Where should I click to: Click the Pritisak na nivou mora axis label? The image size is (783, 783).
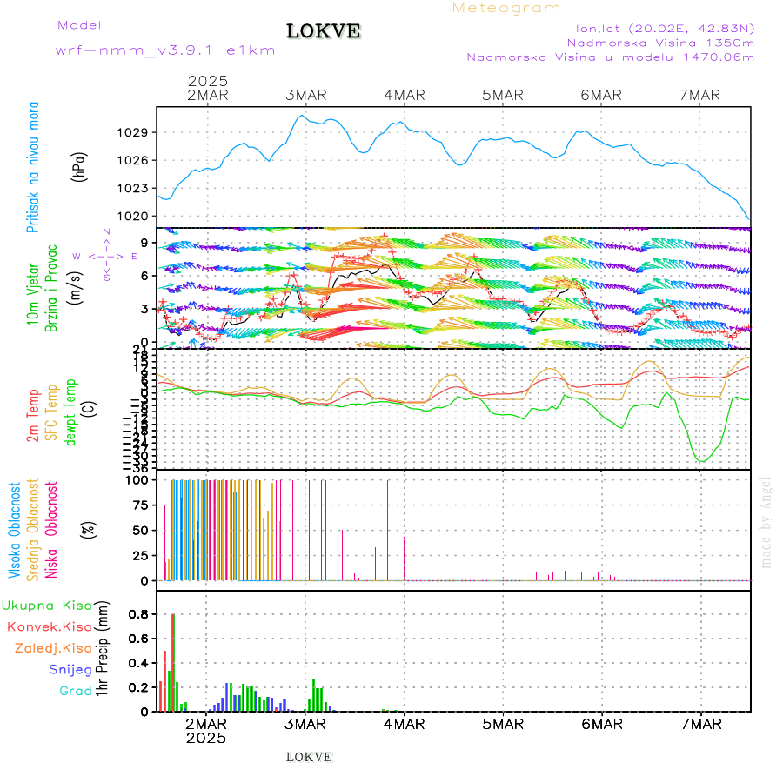(x=33, y=167)
